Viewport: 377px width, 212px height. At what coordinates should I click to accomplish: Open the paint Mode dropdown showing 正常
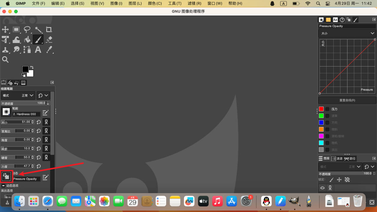[18, 95]
